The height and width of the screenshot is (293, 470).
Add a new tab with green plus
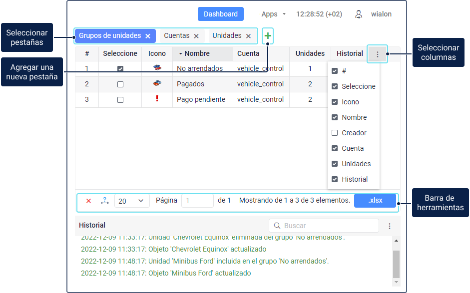[x=268, y=36]
